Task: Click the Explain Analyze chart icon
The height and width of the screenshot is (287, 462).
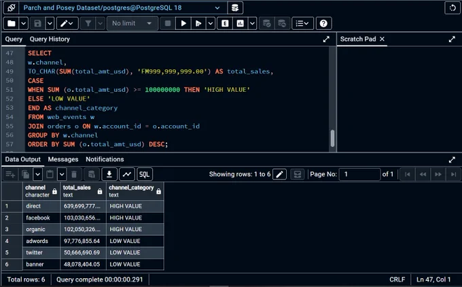Action: tap(240, 23)
